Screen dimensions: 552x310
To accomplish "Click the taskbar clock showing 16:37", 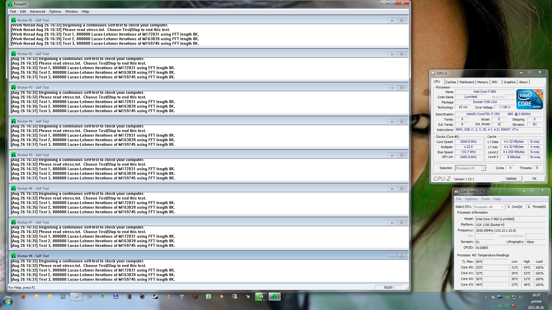I will pyautogui.click(x=536, y=295).
